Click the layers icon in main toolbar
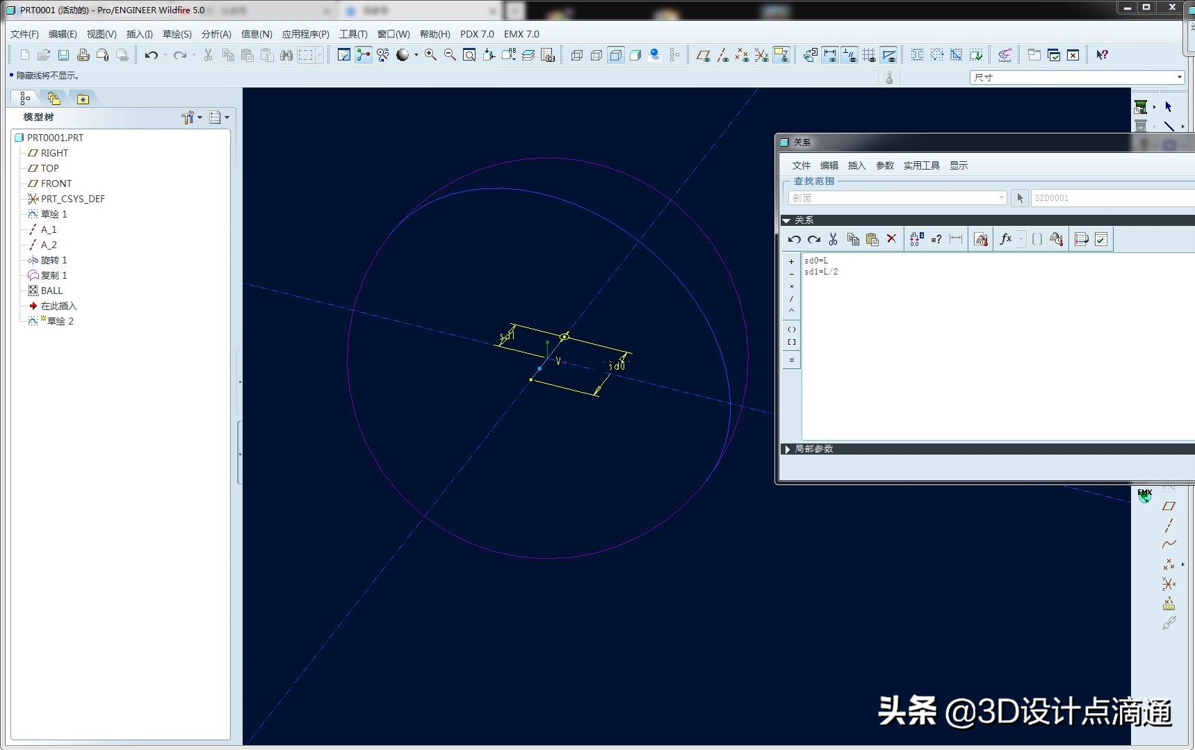This screenshot has width=1195, height=750. (528, 55)
